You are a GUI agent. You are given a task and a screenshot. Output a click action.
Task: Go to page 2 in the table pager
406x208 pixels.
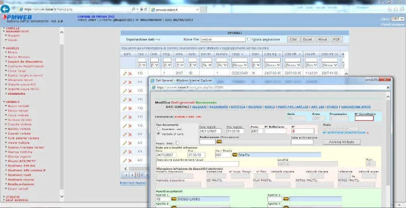click(142, 174)
